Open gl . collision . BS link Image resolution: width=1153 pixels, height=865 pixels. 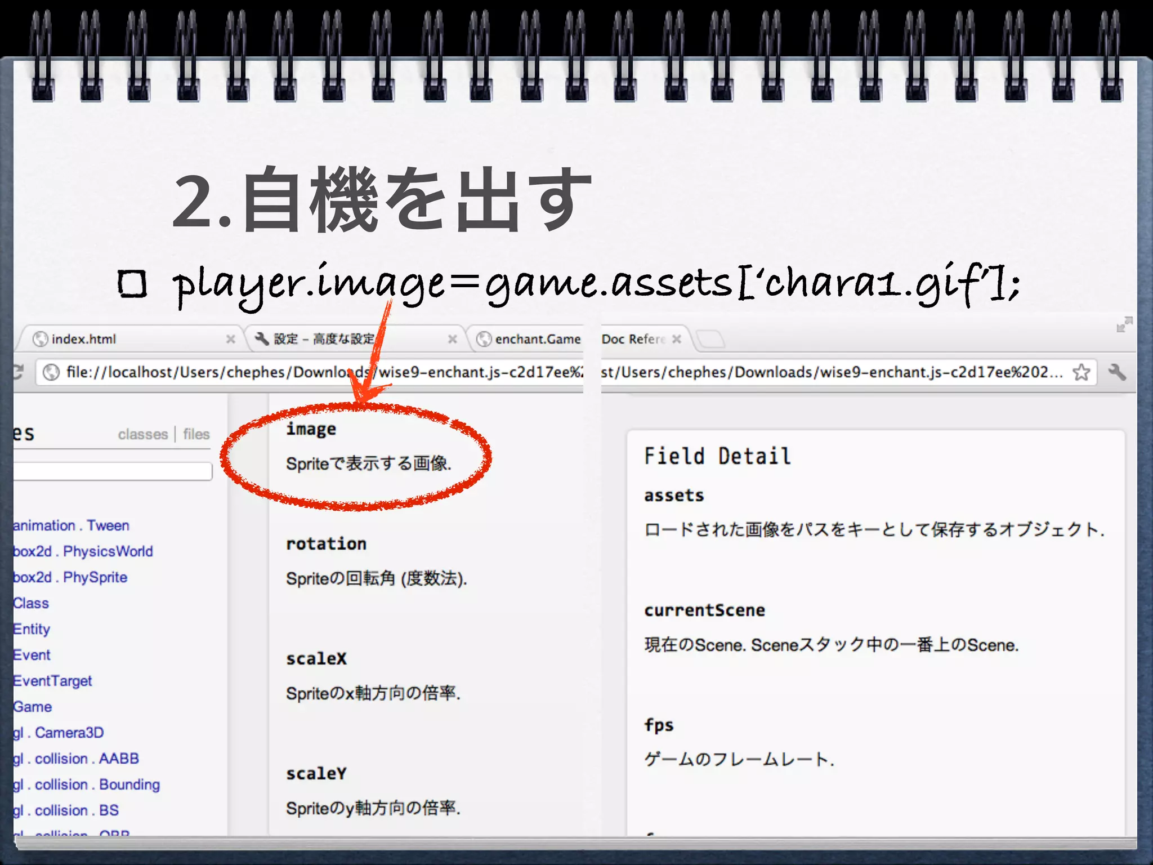tap(66, 810)
